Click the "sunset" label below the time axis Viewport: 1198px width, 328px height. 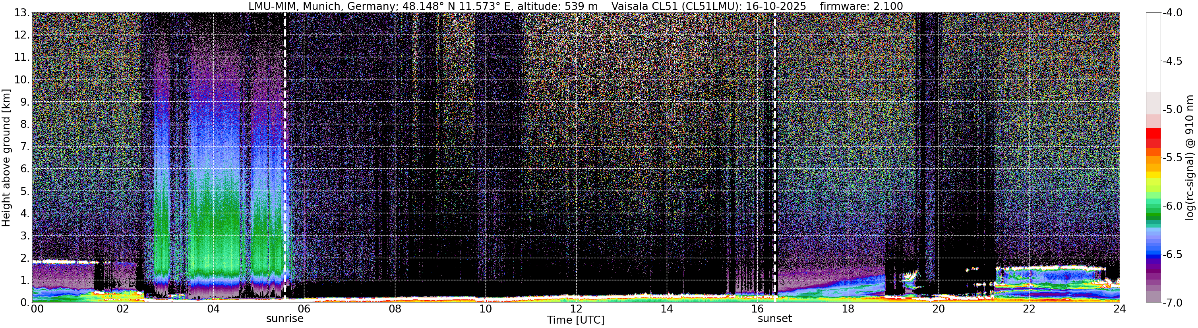[x=775, y=319]
